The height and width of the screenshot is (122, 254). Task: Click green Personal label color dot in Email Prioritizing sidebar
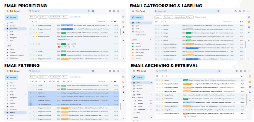(7, 52)
